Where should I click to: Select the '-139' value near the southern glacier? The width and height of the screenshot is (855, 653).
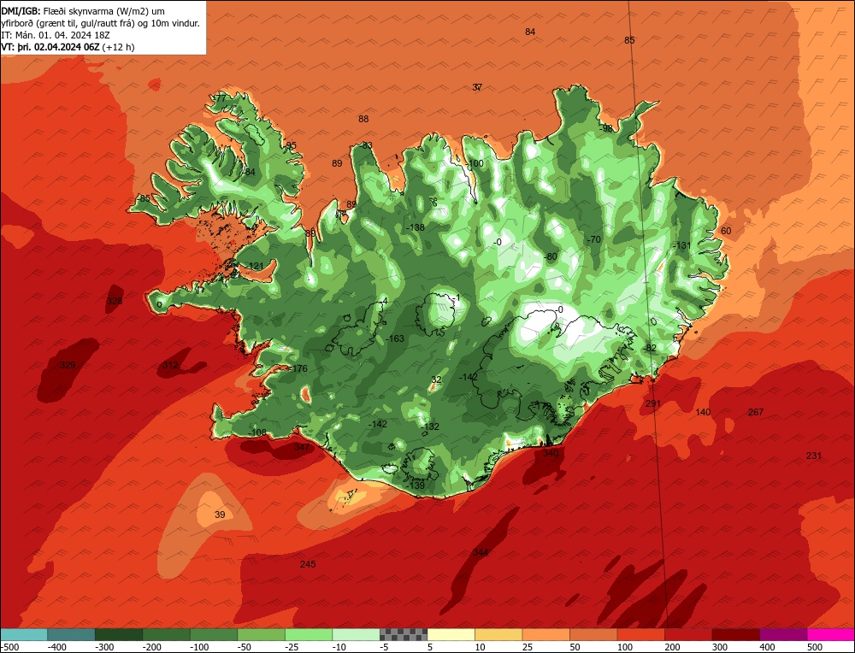pyautogui.click(x=416, y=485)
